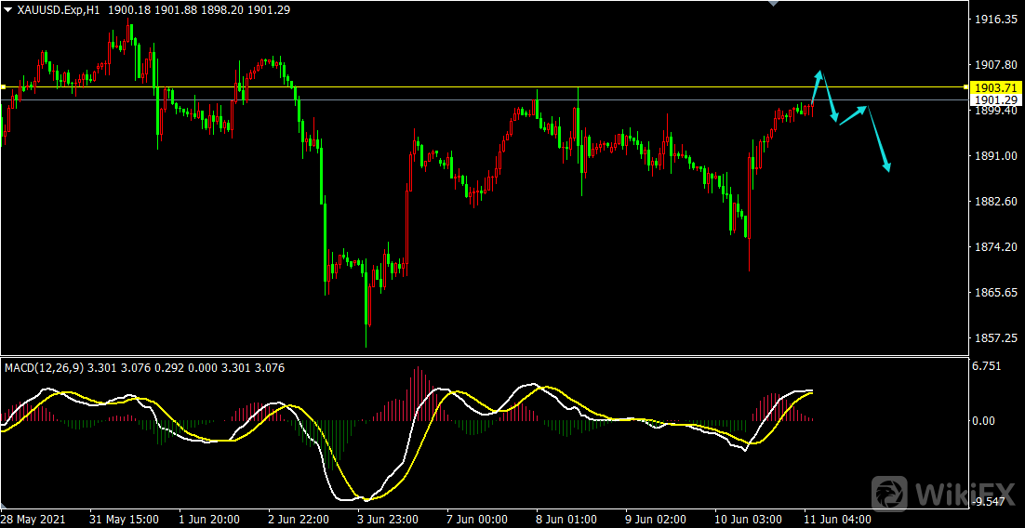This screenshot has height=528, width=1025.
Task: Click the white 1901.29 current price label
Action: click(995, 99)
